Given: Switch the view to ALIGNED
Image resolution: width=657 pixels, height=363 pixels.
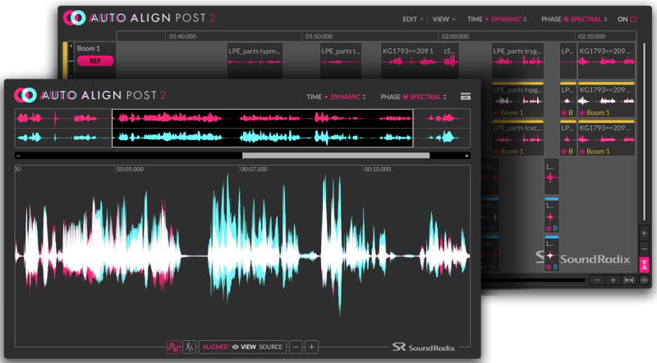Looking at the screenshot, I should coord(215,347).
